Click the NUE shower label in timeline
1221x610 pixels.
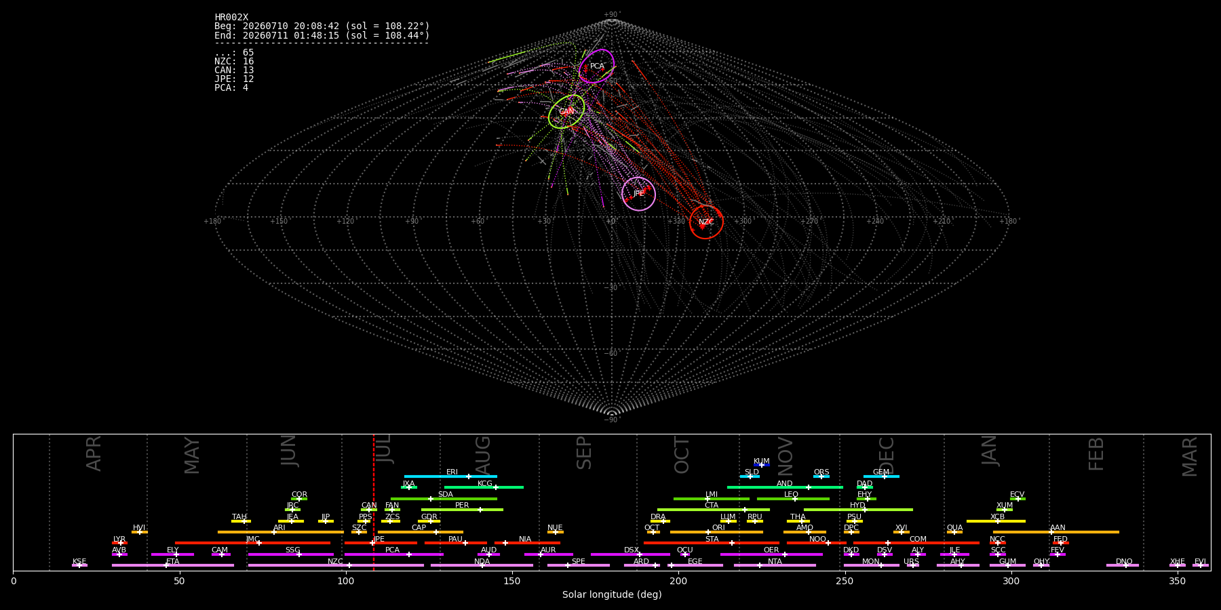point(555,527)
